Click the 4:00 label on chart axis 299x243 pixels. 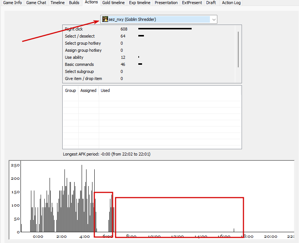click(x=85, y=237)
